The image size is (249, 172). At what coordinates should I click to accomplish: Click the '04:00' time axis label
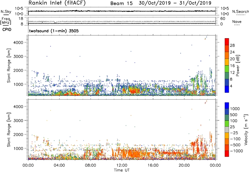(x=59, y=165)
